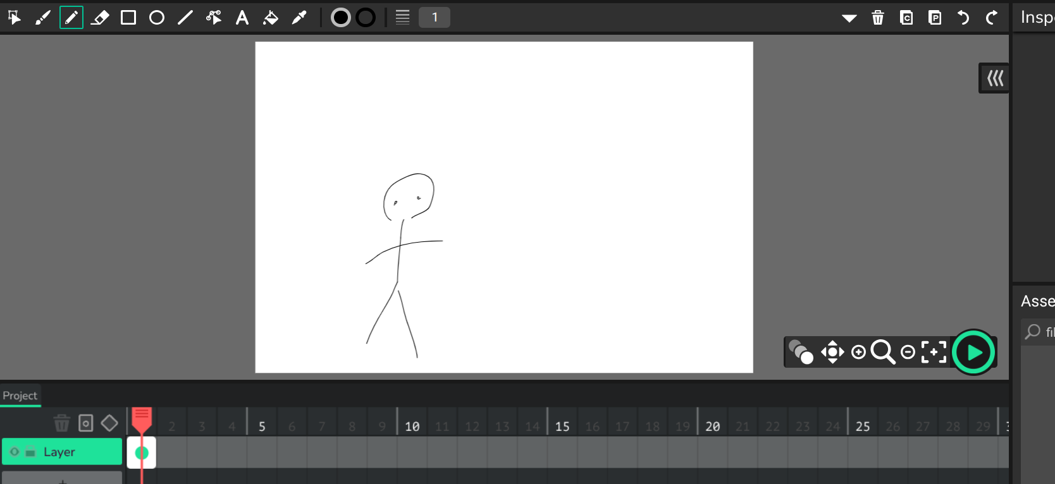Pick the Rectangle shape tool

128,18
